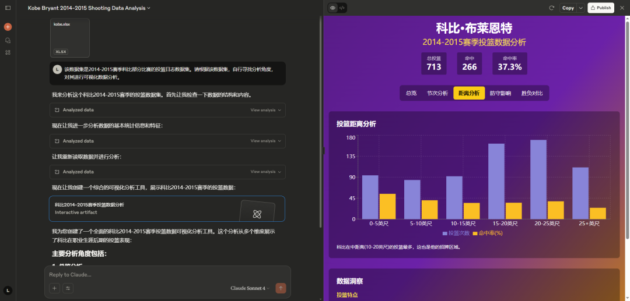
Task: Click the Reply to Claude input field
Action: pyautogui.click(x=167, y=275)
